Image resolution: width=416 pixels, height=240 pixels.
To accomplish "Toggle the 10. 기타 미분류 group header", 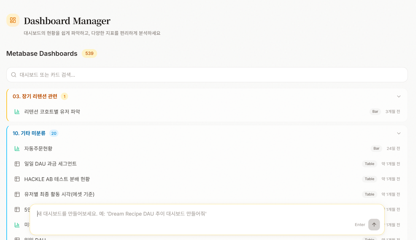I will click(x=207, y=133).
